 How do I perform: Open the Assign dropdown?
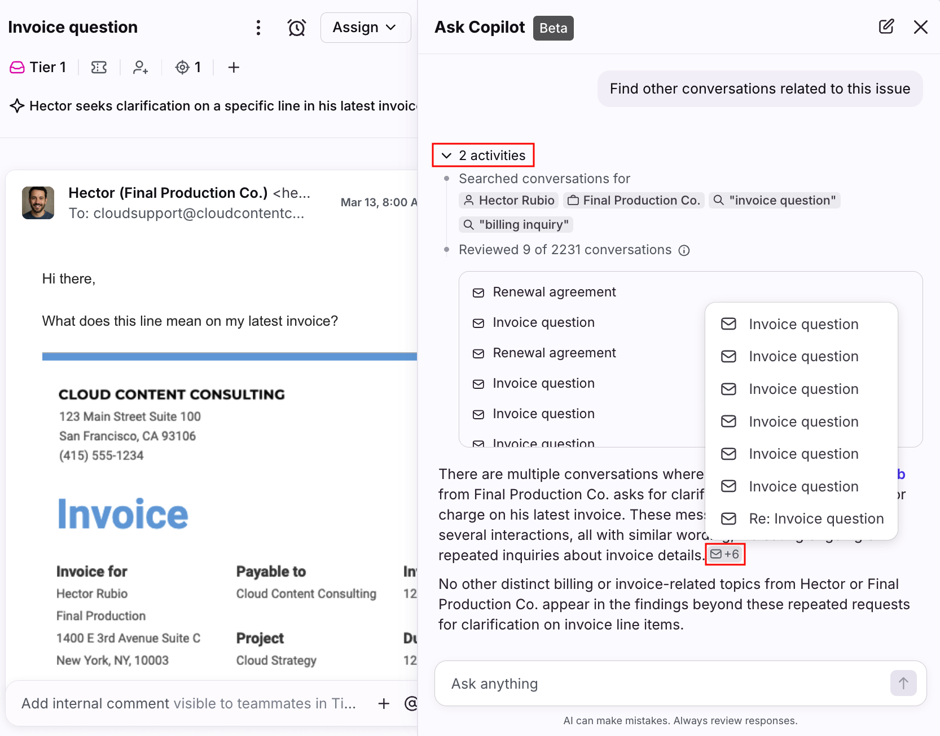pos(365,28)
